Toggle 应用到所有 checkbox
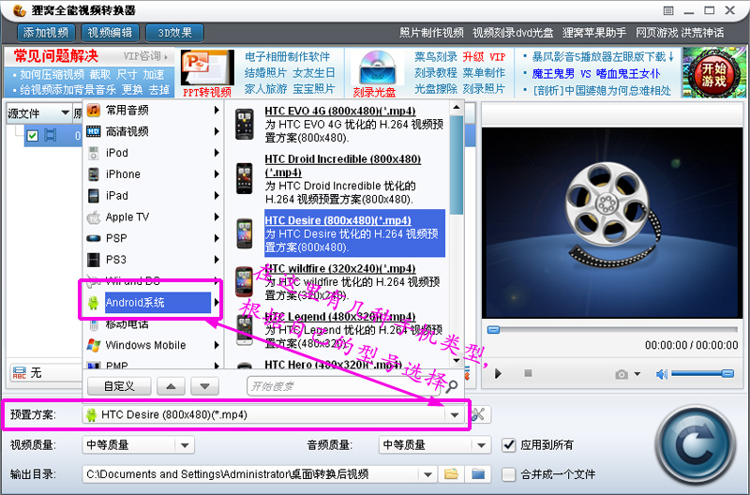The width and height of the screenshot is (750, 495). (508, 444)
